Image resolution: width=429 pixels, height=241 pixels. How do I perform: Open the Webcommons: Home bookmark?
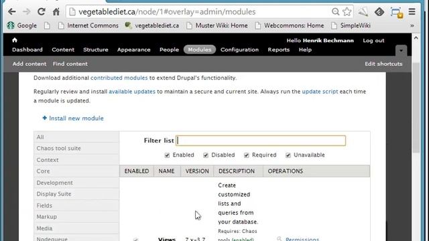point(290,25)
